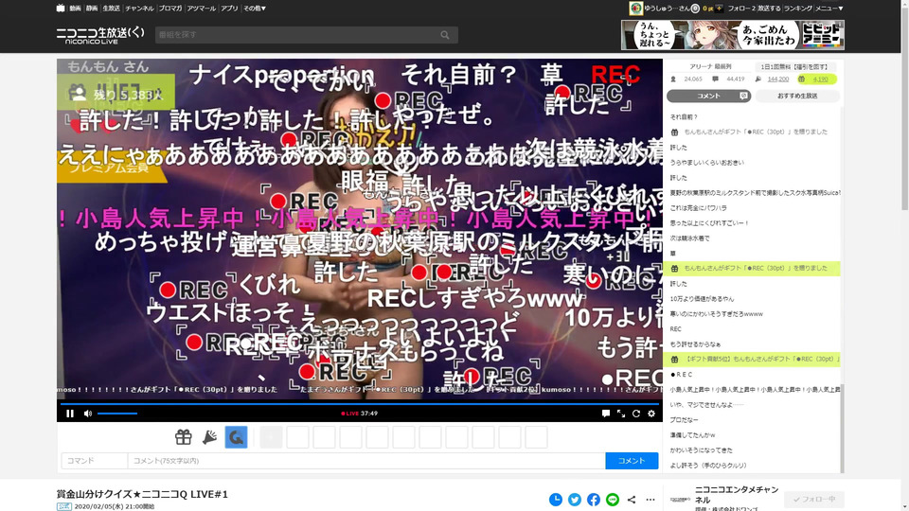The width and height of the screenshot is (909, 511).
Task: Toggle the comment filter icon on コメント tab
Action: (744, 96)
